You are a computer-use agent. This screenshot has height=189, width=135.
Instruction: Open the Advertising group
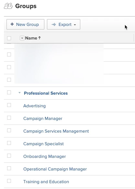pyautogui.click(x=34, y=106)
